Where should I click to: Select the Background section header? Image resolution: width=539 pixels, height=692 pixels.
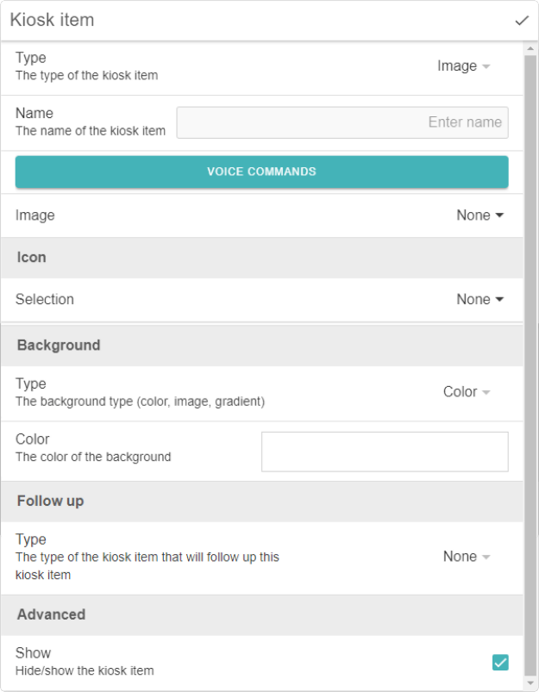(262, 346)
